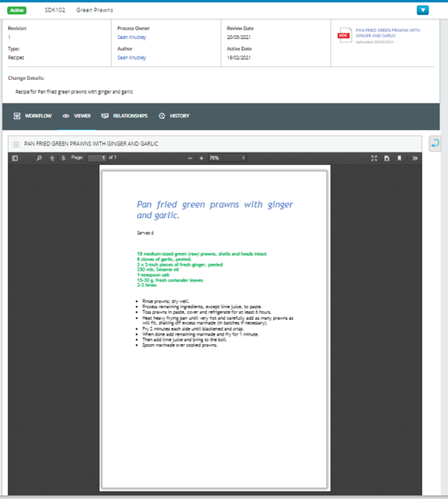
Task: Toggle the PDF viewer sidebar
Action: point(15,158)
